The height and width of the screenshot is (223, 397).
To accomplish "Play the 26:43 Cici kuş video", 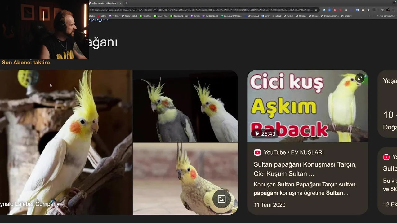I will (x=257, y=134).
